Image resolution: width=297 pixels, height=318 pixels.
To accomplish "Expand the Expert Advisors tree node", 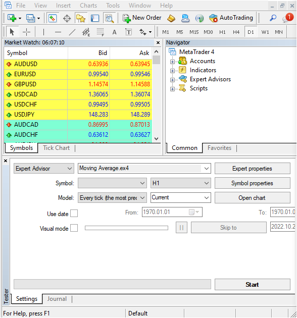I will click(172, 80).
